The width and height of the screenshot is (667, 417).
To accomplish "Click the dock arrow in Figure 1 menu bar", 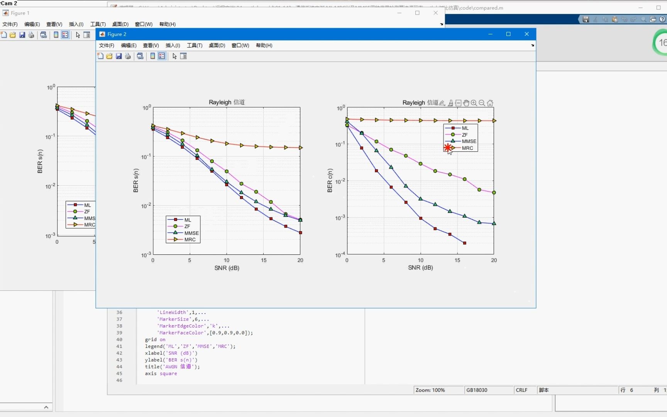I will click(x=442, y=24).
